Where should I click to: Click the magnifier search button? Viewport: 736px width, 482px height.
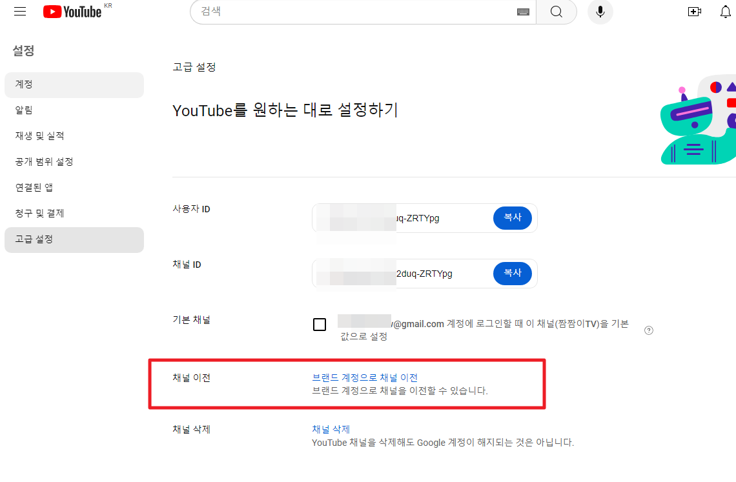(x=557, y=12)
